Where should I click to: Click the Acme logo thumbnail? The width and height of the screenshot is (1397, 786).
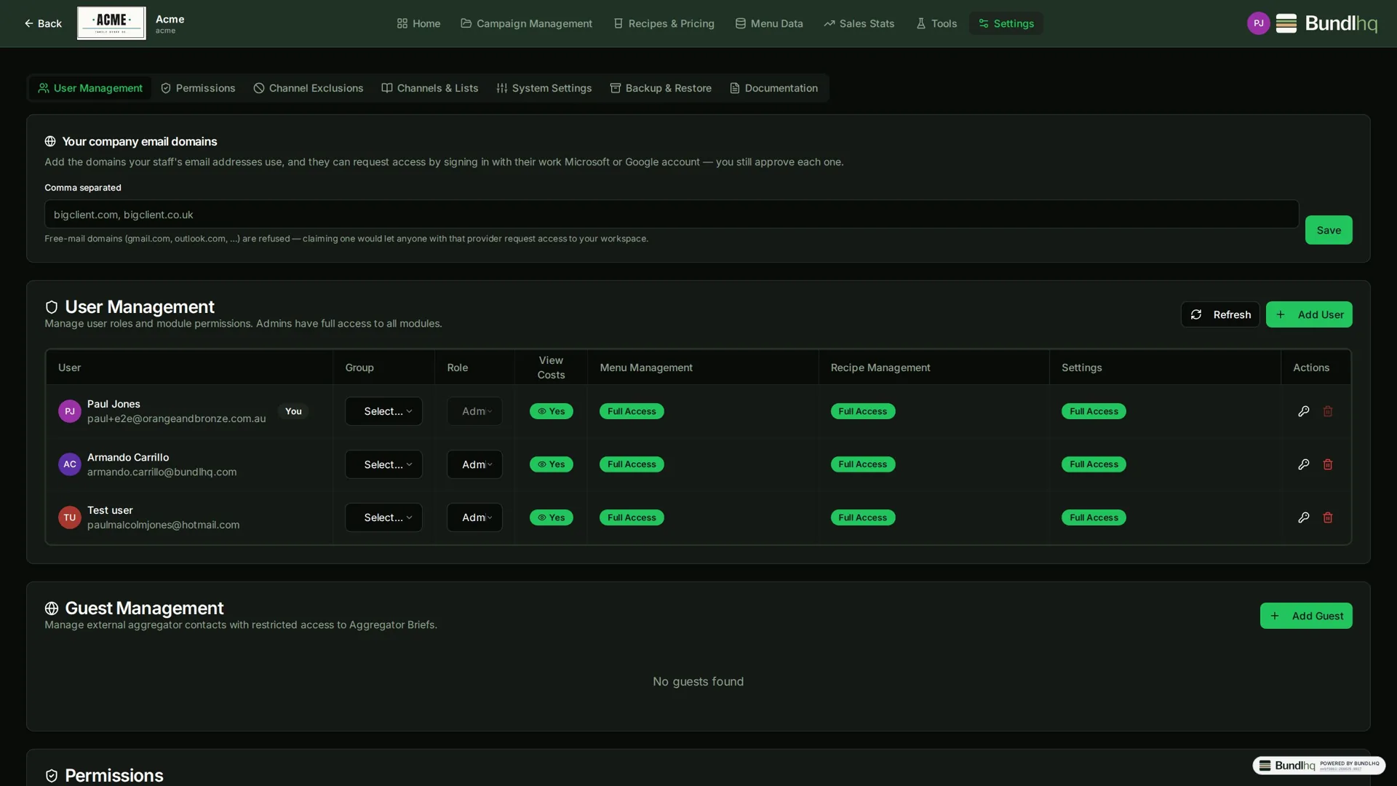tap(111, 23)
